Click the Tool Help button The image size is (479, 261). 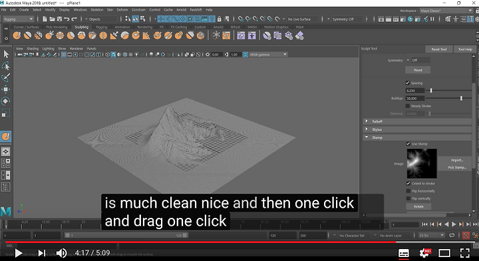tap(465, 49)
